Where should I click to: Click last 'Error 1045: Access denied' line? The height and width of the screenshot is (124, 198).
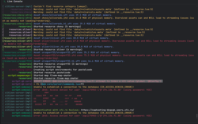coord(93,116)
